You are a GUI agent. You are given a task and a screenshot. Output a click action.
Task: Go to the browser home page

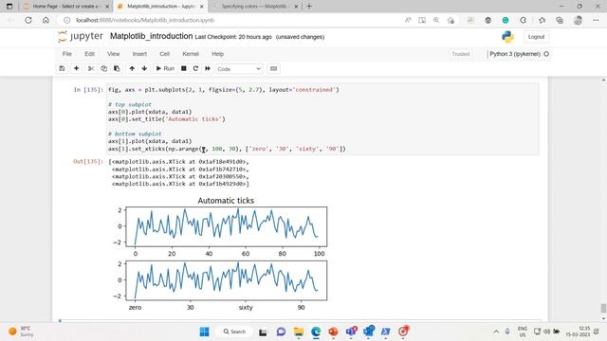(46, 20)
